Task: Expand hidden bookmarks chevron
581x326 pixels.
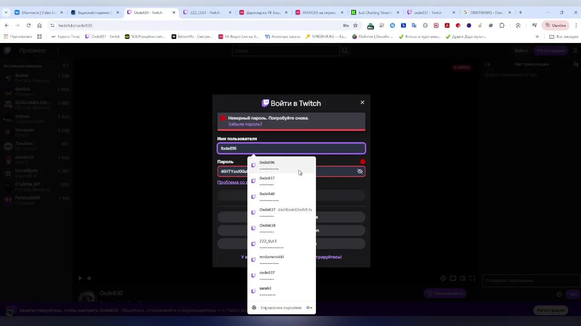Action: click(537, 36)
